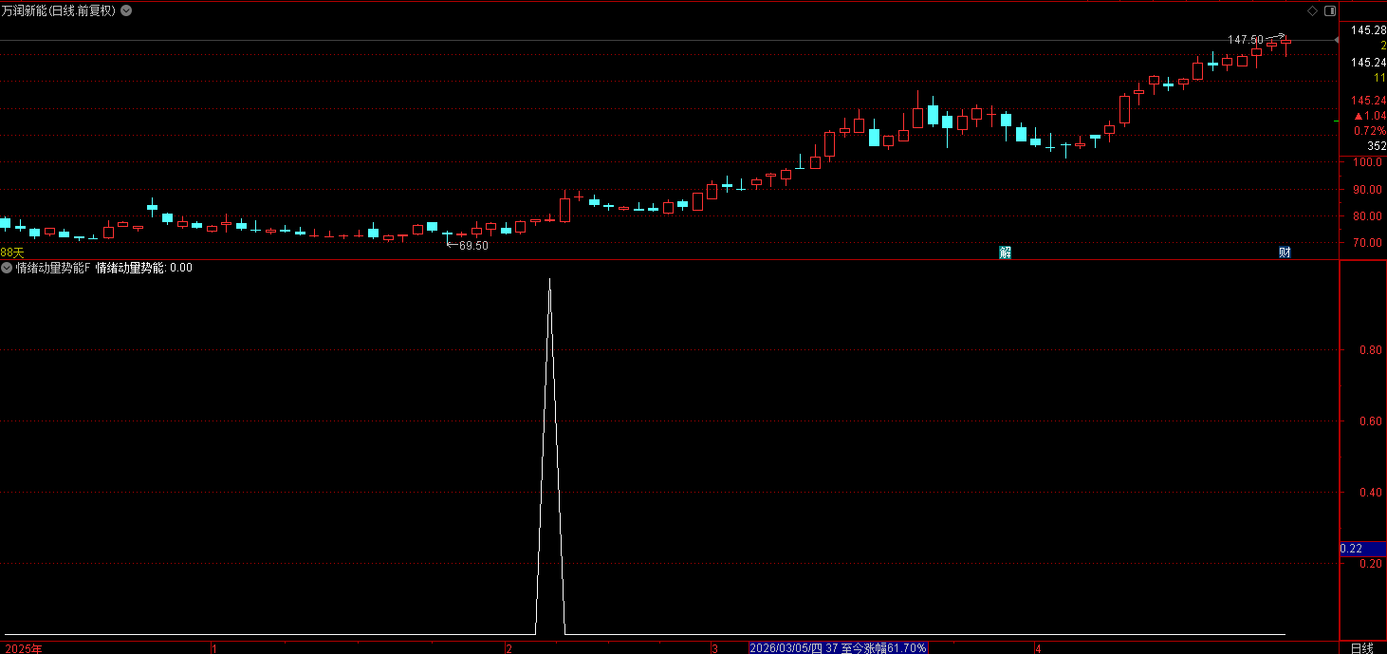The image size is (1387, 654).
Task: Click the ▲1.04 change value in right panel
Action: (1370, 116)
